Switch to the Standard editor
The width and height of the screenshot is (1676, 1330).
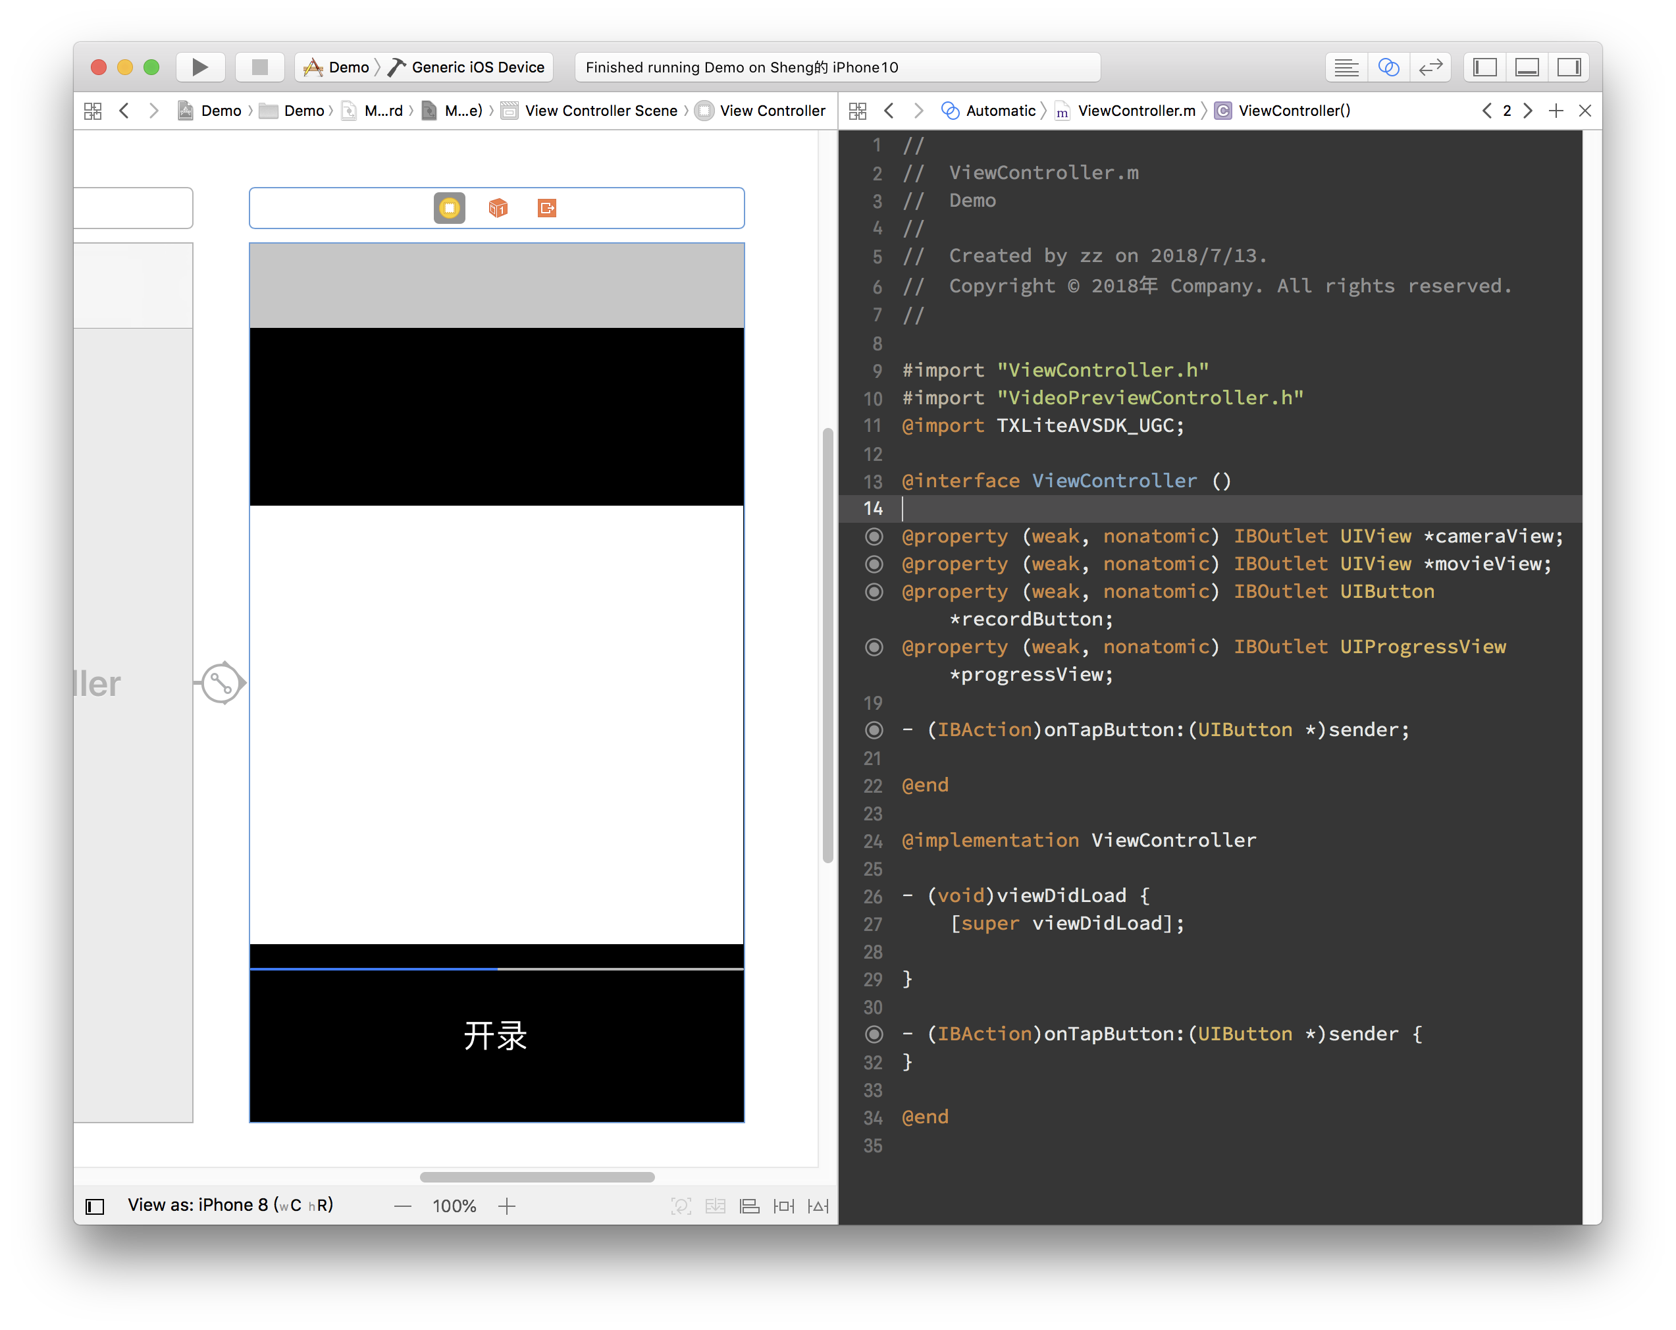1346,68
